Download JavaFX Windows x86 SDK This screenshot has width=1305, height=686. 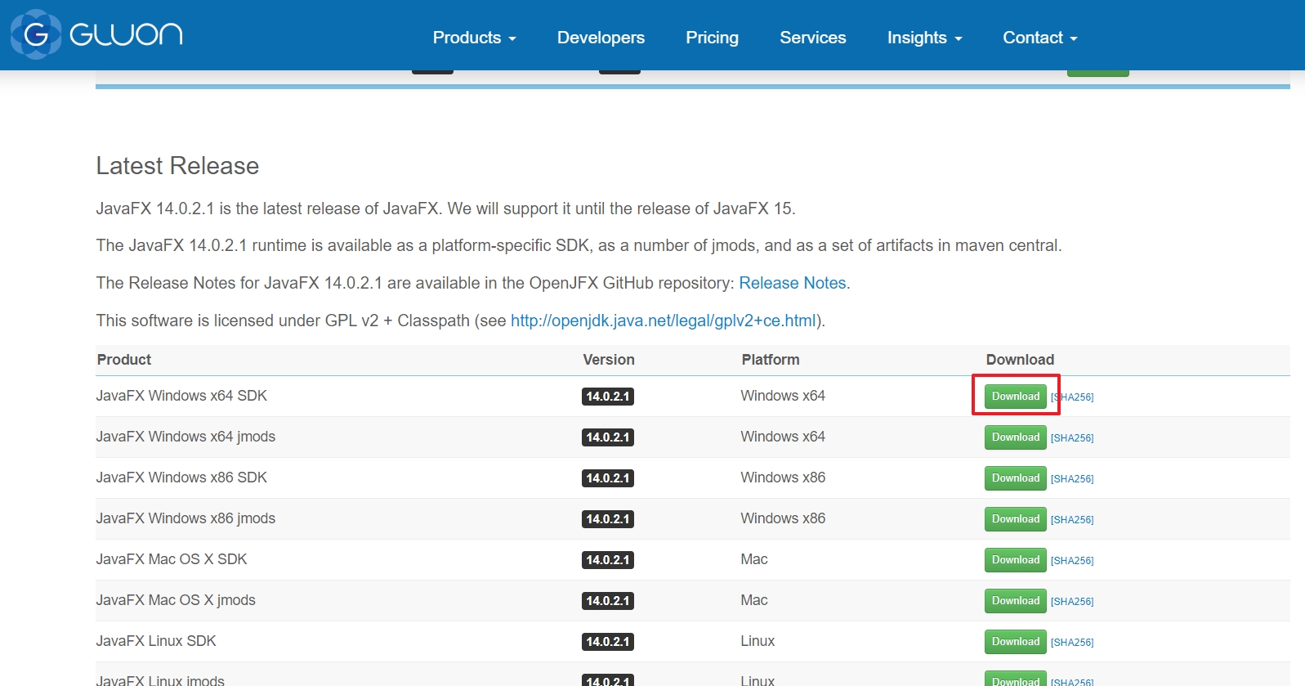pyautogui.click(x=1015, y=478)
